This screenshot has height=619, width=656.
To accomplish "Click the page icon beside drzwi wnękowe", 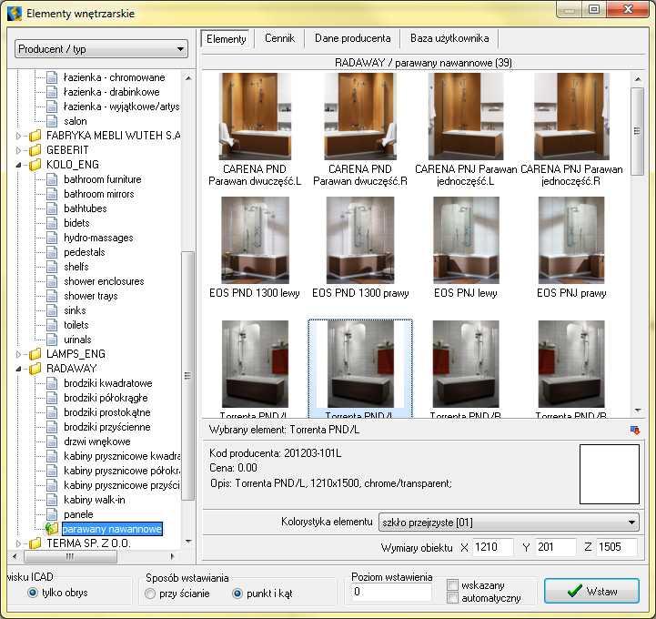I will (x=52, y=441).
